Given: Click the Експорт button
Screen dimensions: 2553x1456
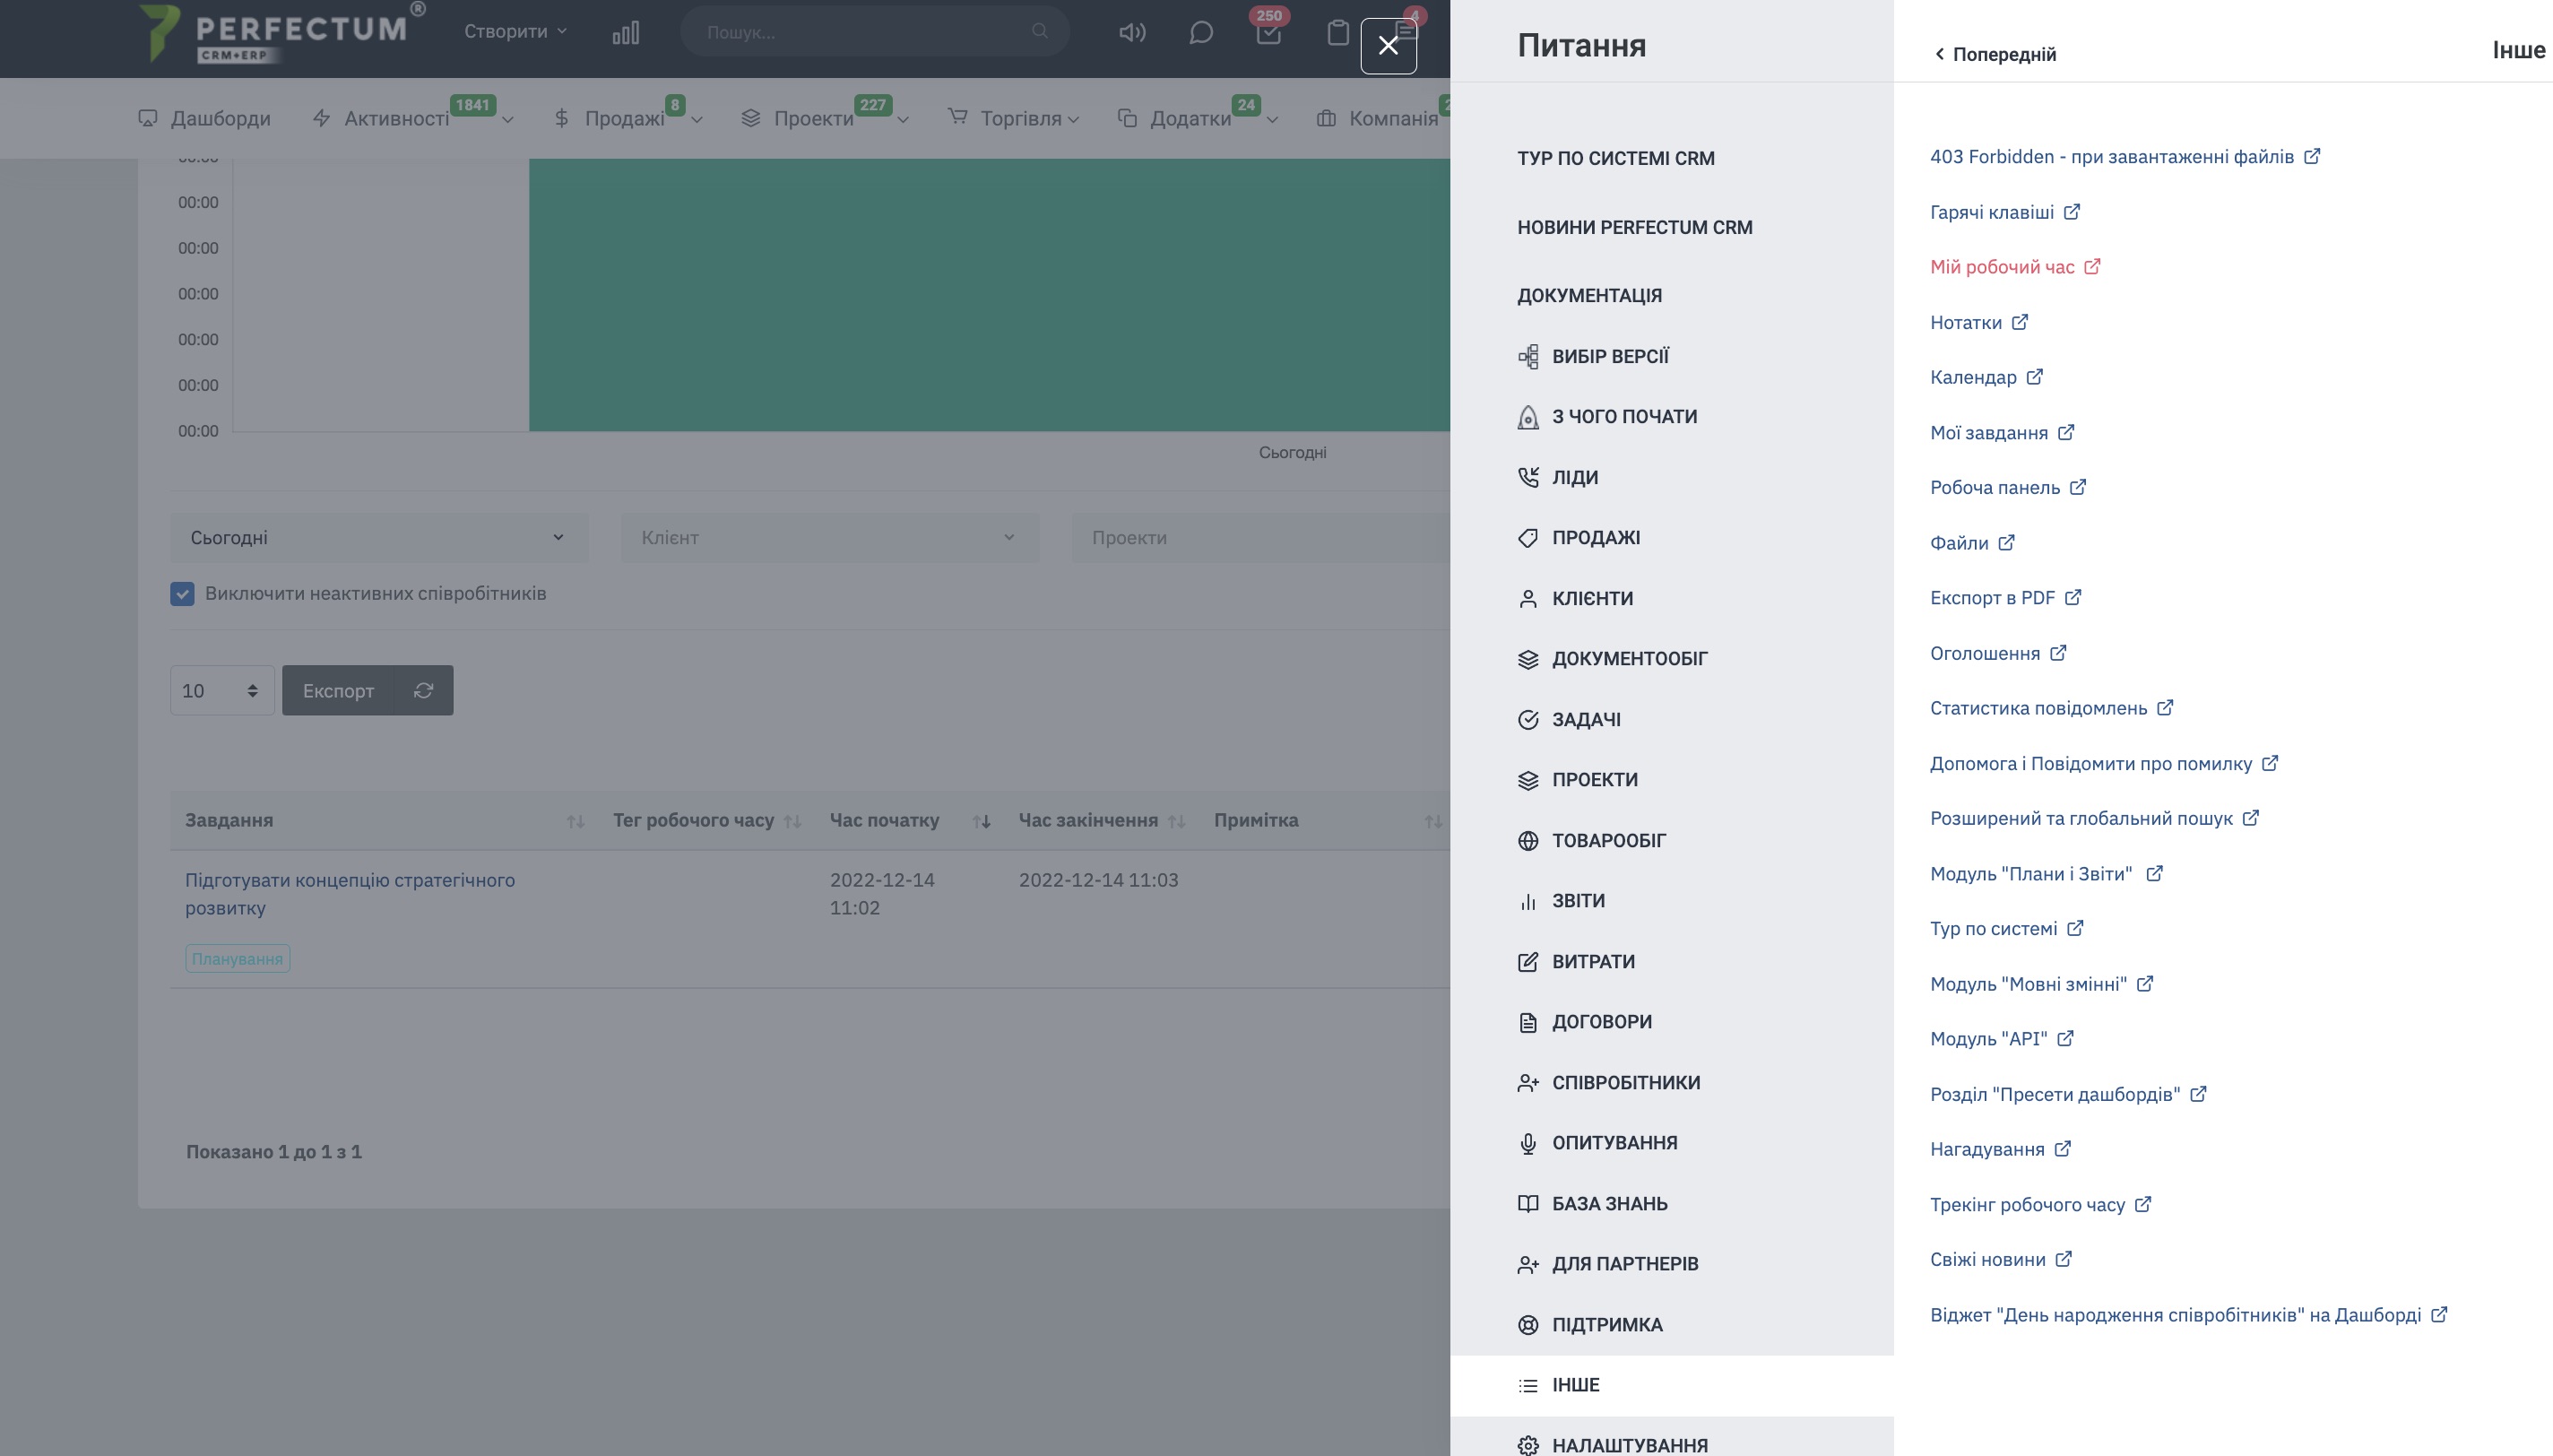Looking at the screenshot, I should pyautogui.click(x=338, y=691).
